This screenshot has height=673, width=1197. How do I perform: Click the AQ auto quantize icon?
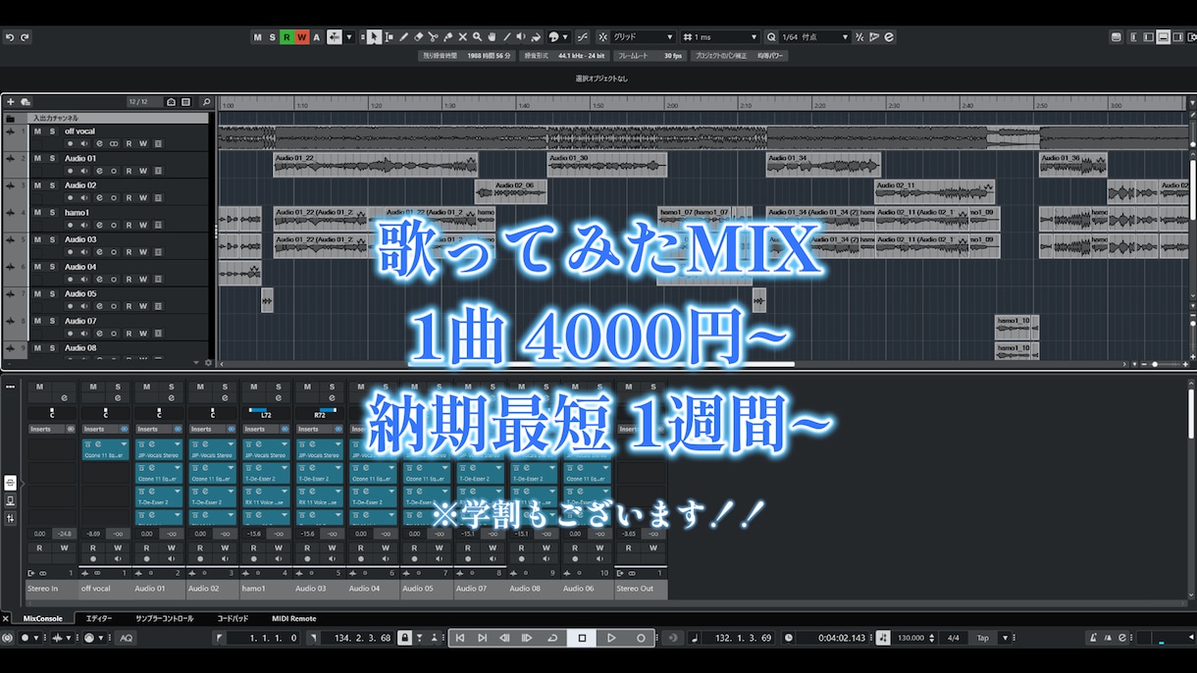click(126, 639)
